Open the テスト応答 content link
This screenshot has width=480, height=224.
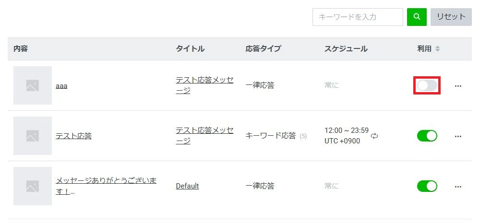[x=73, y=136]
